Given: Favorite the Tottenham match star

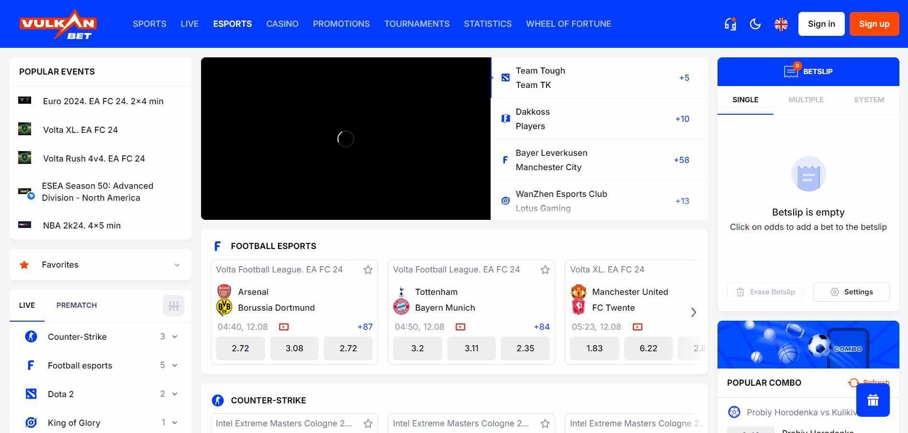Looking at the screenshot, I should click(545, 270).
